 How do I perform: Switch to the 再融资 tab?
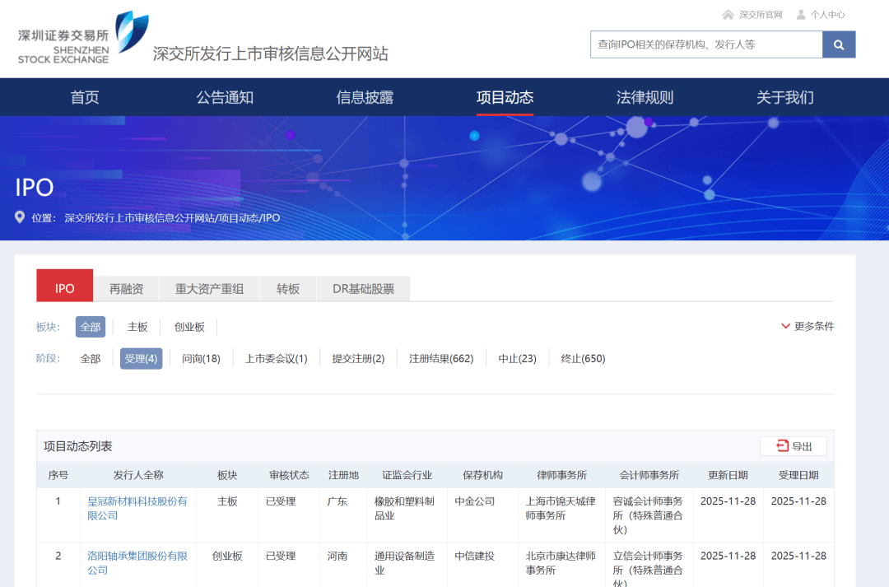pyautogui.click(x=126, y=288)
